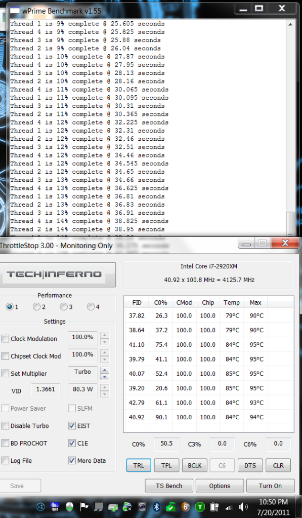The width and height of the screenshot is (302, 518).
Task: Click the green folder checkmark tray icon
Action: coord(170,506)
